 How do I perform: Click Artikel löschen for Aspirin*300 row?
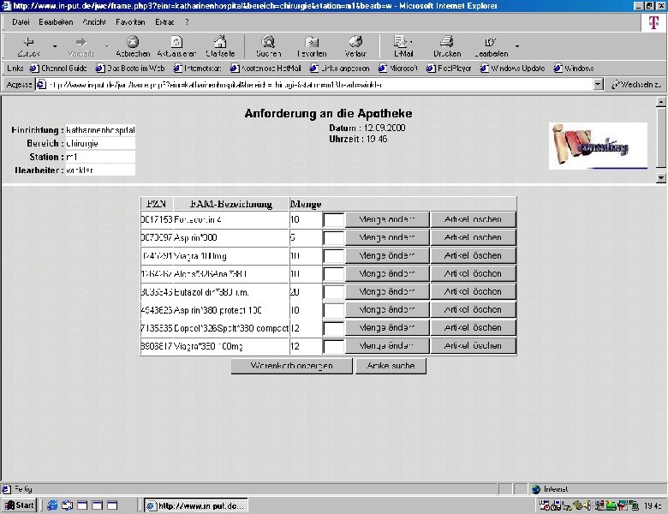(x=473, y=237)
